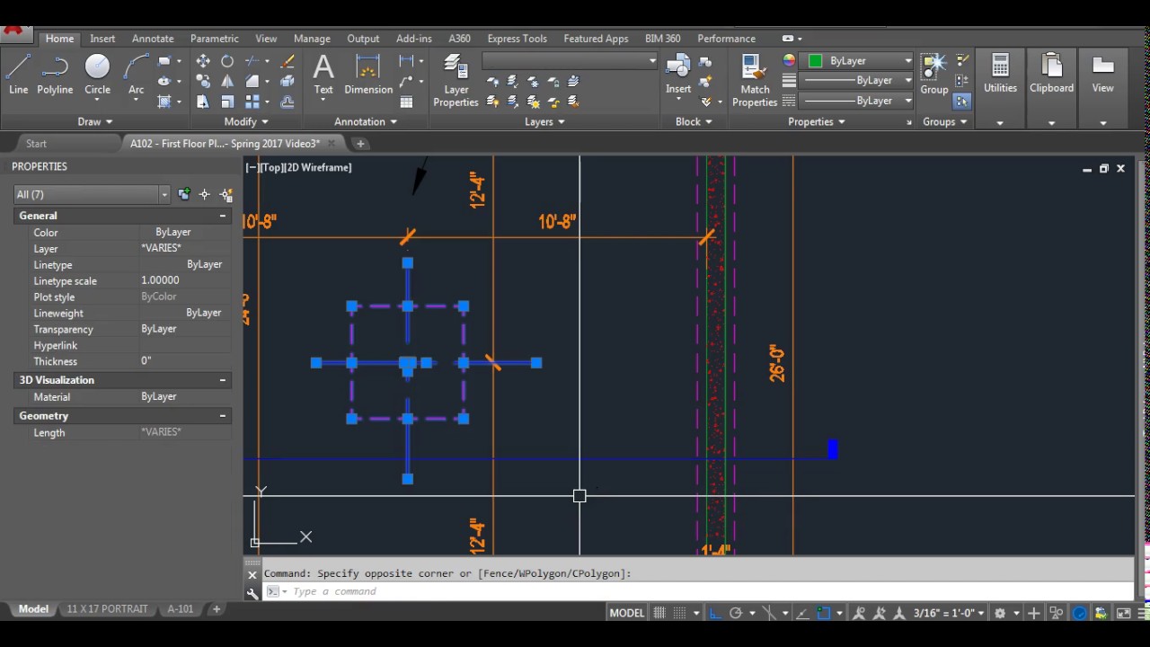The image size is (1150, 647).
Task: Click the [Top] view control label
Action: click(x=272, y=167)
